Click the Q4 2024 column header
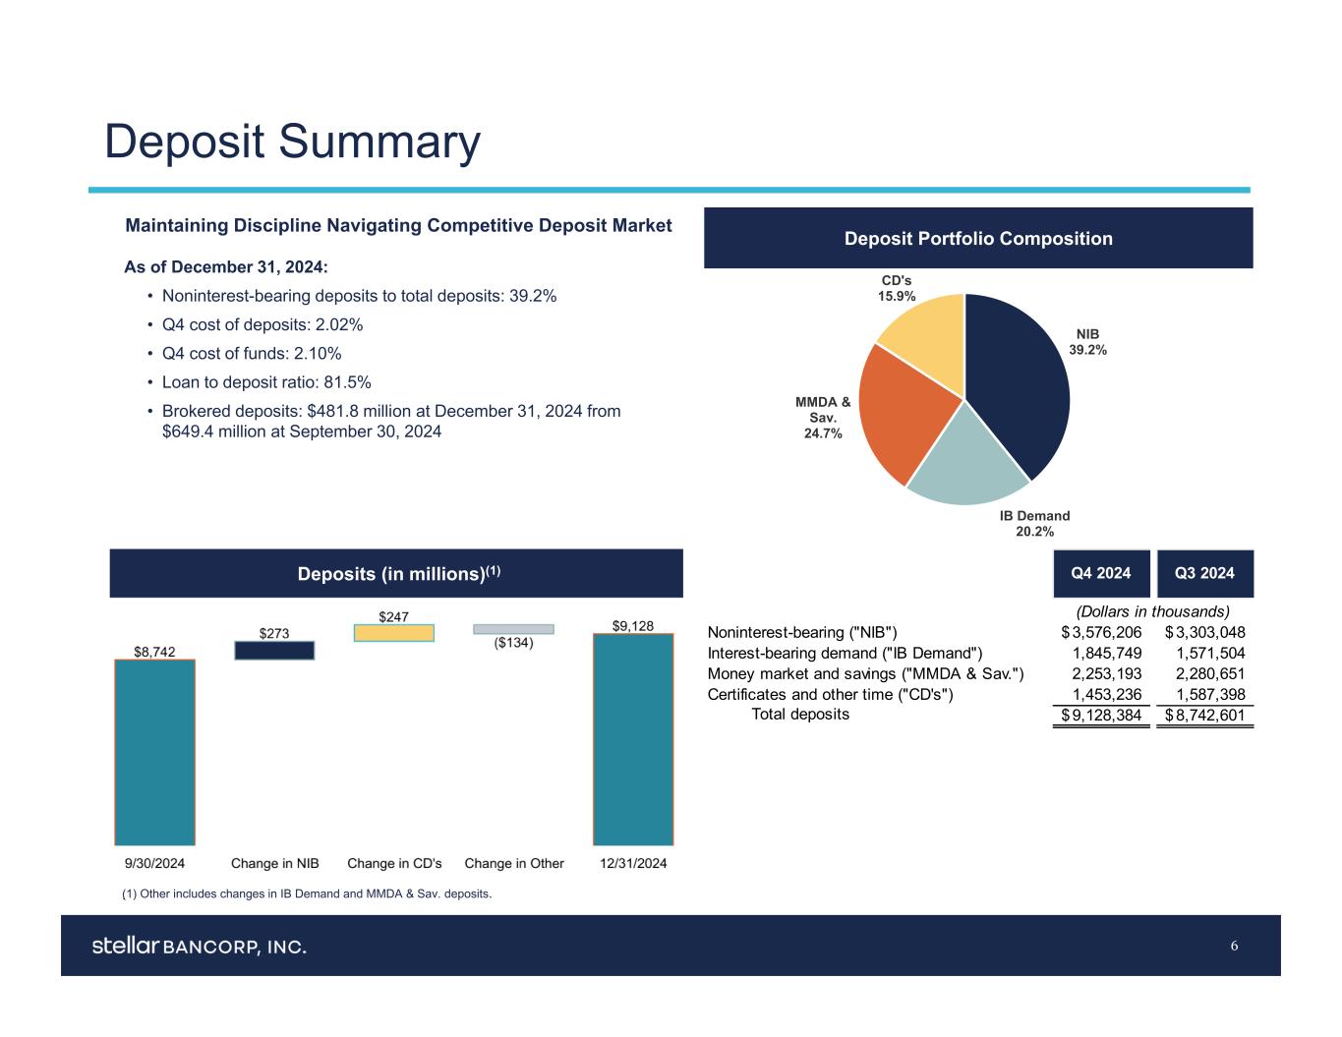 1101,573
